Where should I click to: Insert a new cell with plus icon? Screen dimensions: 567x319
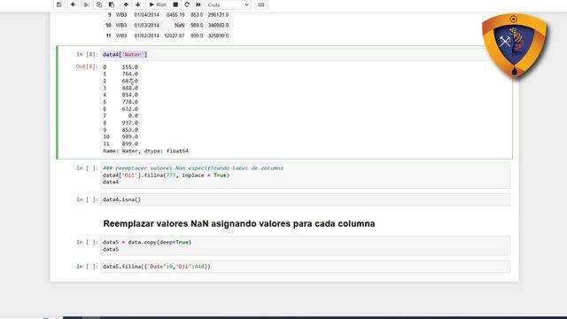73,4
